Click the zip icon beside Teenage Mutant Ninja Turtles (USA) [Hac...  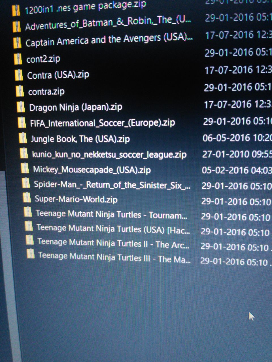click(29, 226)
